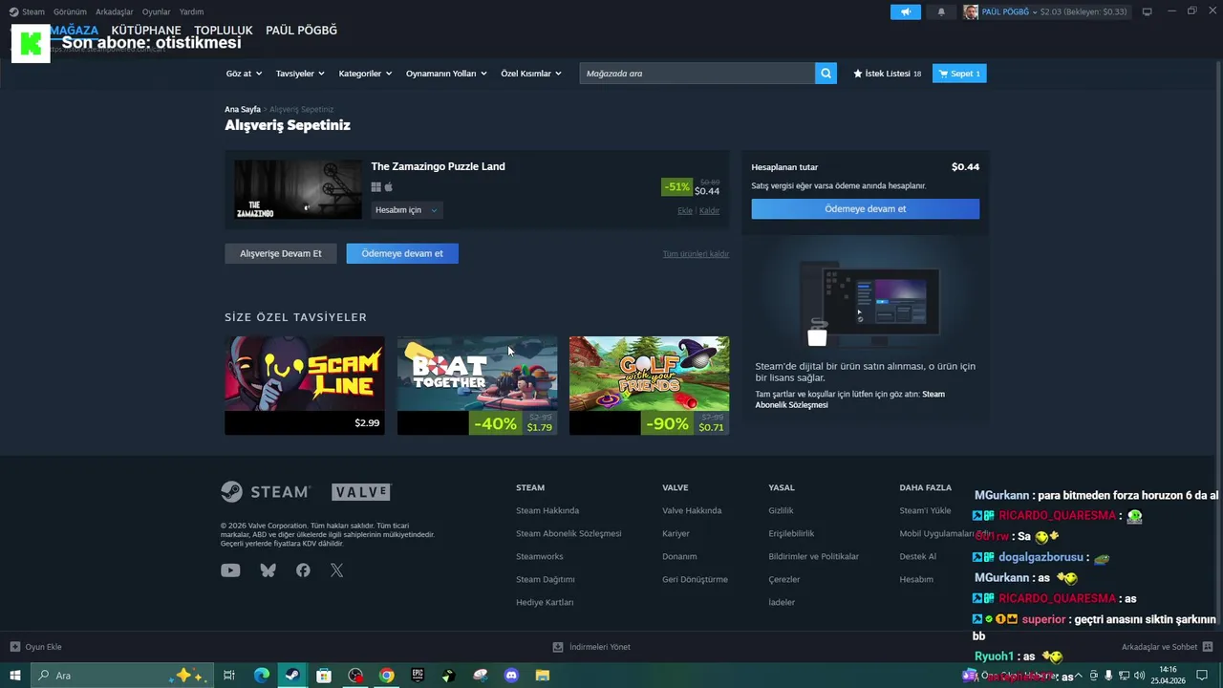This screenshot has width=1223, height=688.
Task: Open Valve Hakkında footer link
Action: pos(692,510)
